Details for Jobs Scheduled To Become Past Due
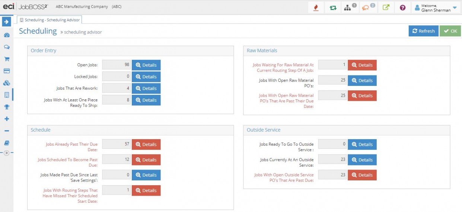Image resolution: width=462 pixels, height=212 pixels. coord(146,160)
